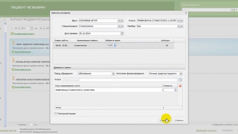Open the Прибор dropdown
Screen dimensions: 238x134
[182, 26]
